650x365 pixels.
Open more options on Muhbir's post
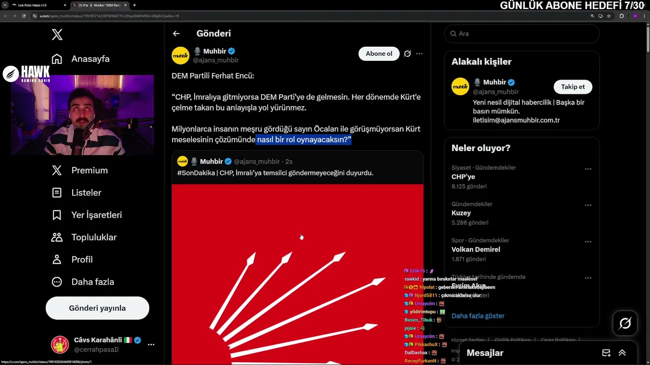tap(419, 54)
